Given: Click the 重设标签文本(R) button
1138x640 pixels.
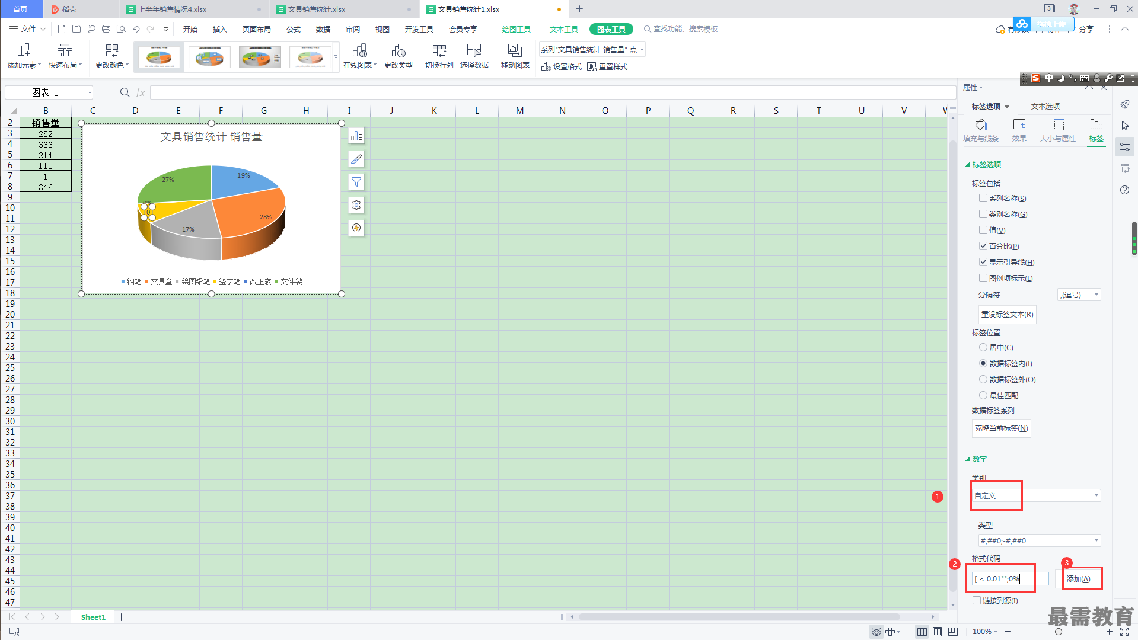Looking at the screenshot, I should pos(1007,315).
